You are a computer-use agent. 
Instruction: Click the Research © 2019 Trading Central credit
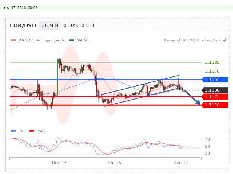click(195, 40)
